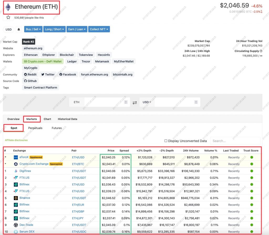Click the Rank #2 badge
This screenshot has height=235, width=269.
[28, 42]
